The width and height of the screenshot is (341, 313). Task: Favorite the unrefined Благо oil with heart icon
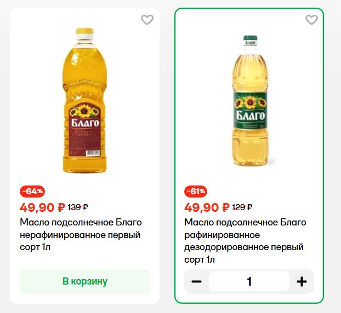pyautogui.click(x=147, y=20)
